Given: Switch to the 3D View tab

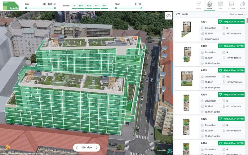Looking at the screenshot, I should pyautogui.click(x=210, y=5).
